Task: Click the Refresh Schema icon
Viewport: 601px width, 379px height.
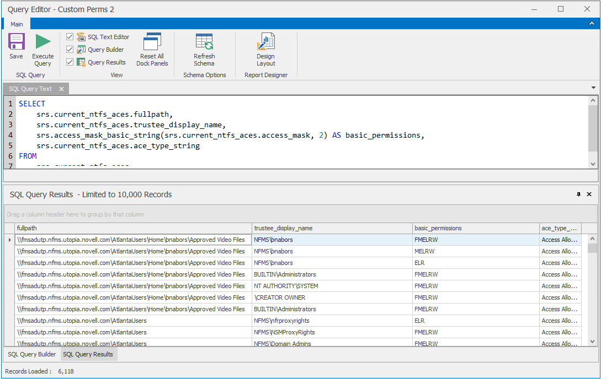Action: pyautogui.click(x=204, y=43)
